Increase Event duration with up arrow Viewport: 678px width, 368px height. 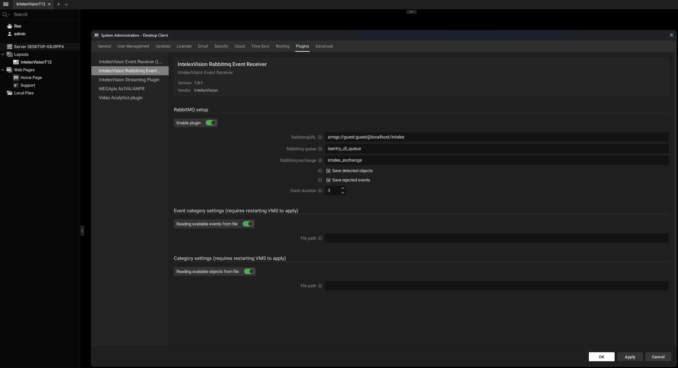343,188
